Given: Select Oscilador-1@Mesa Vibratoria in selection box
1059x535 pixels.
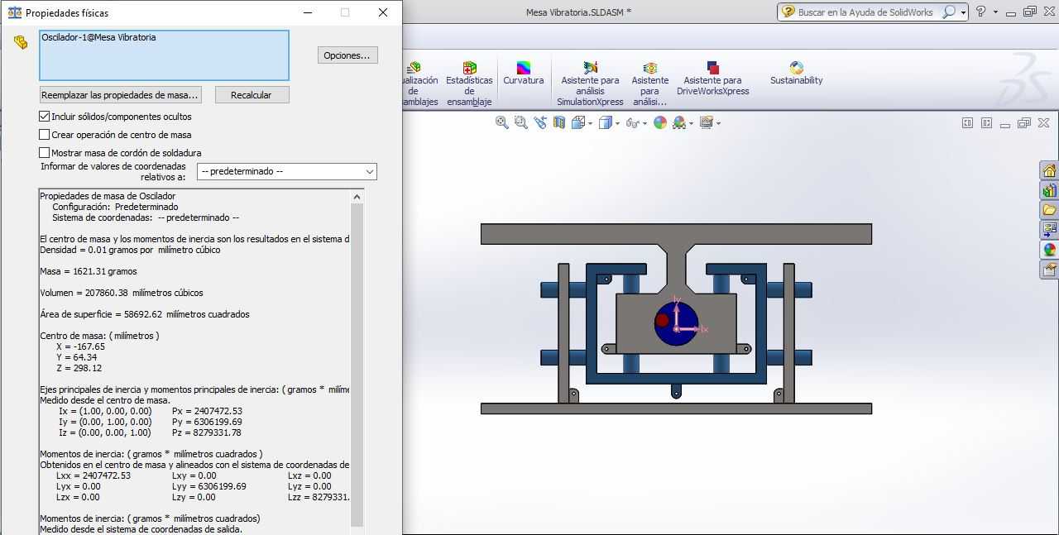Looking at the screenshot, I should pos(98,37).
